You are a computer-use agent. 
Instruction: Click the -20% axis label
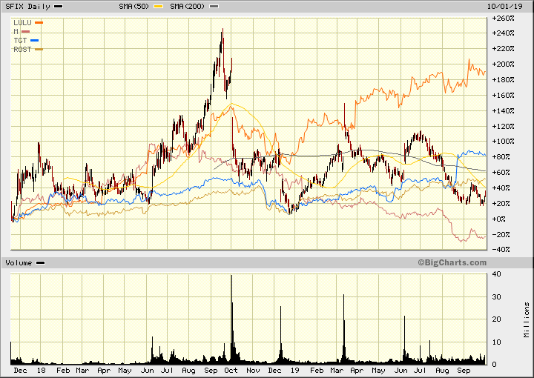pyautogui.click(x=501, y=235)
